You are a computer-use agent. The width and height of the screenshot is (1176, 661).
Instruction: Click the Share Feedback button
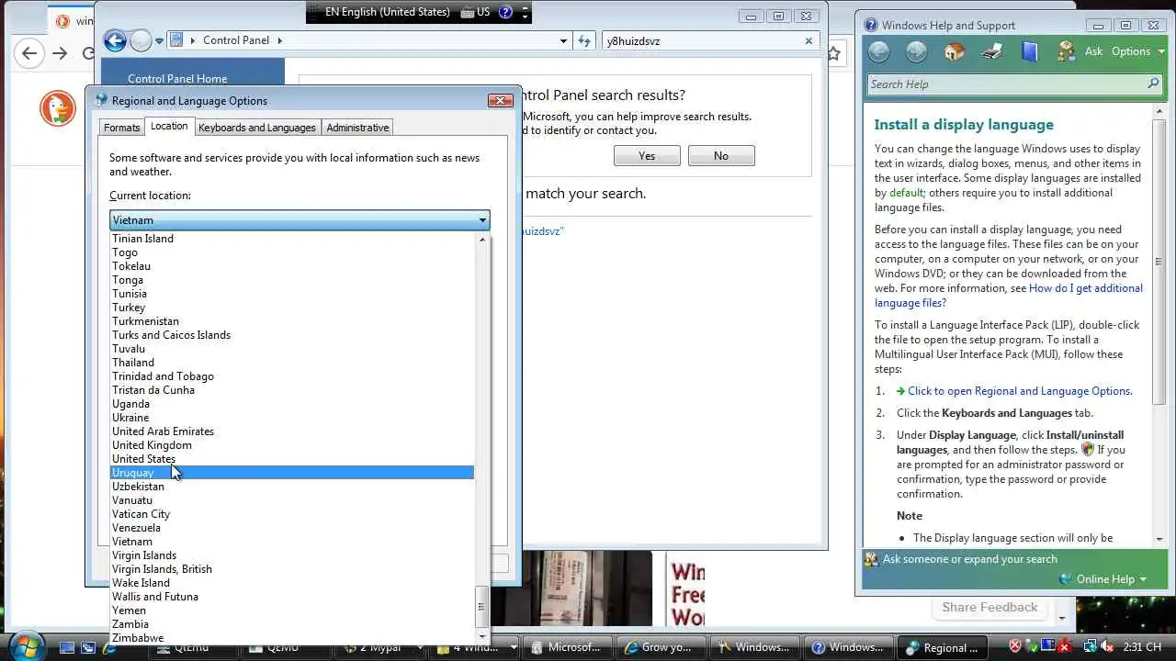(x=989, y=608)
